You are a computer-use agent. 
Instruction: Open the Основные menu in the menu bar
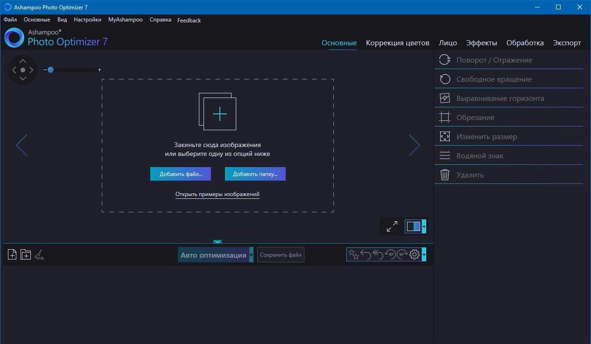click(37, 20)
